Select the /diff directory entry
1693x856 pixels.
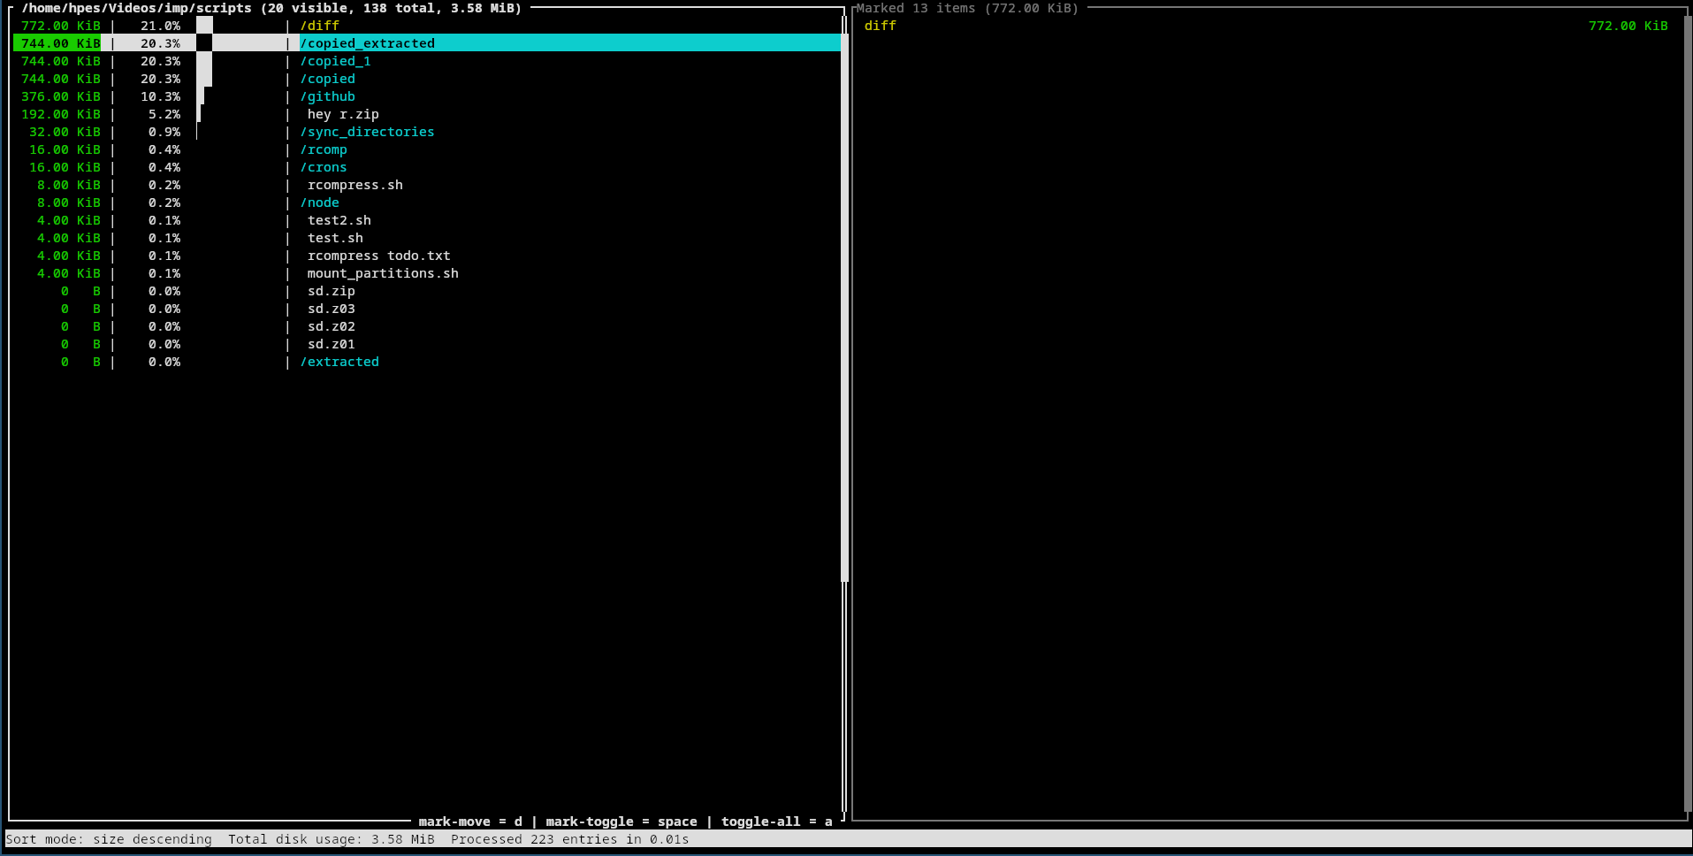319,26
